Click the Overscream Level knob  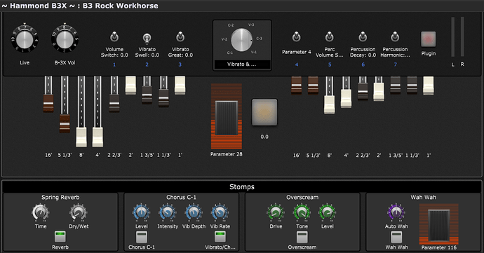(x=327, y=212)
